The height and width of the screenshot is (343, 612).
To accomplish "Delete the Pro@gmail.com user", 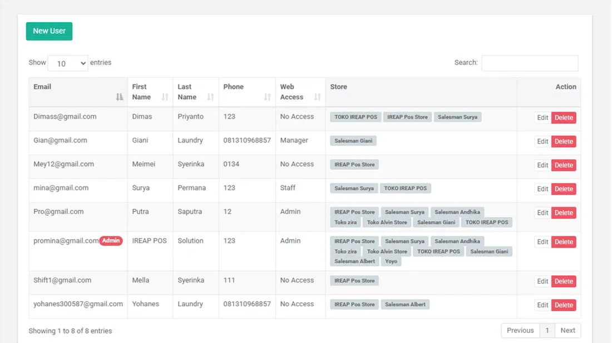I will click(564, 212).
